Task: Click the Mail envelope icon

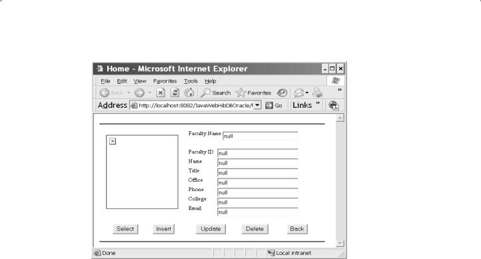Action: tap(299, 93)
